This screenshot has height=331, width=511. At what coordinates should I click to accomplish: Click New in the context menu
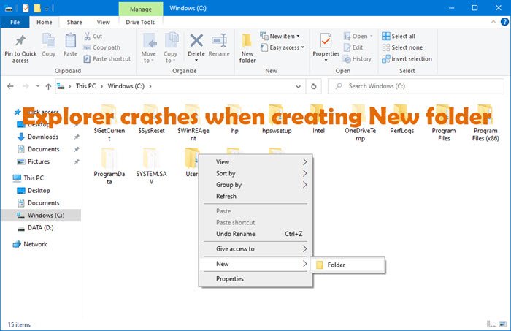tap(255, 264)
